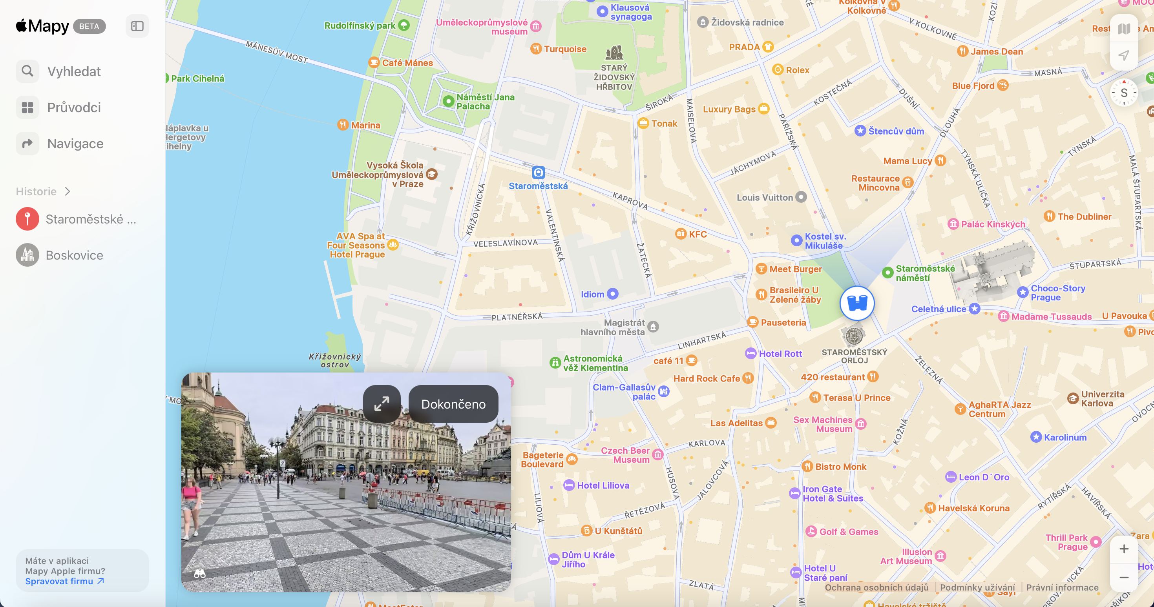Click binoculars icon in Look Around preview
Screen dimensions: 1154x607
pyautogui.click(x=200, y=573)
